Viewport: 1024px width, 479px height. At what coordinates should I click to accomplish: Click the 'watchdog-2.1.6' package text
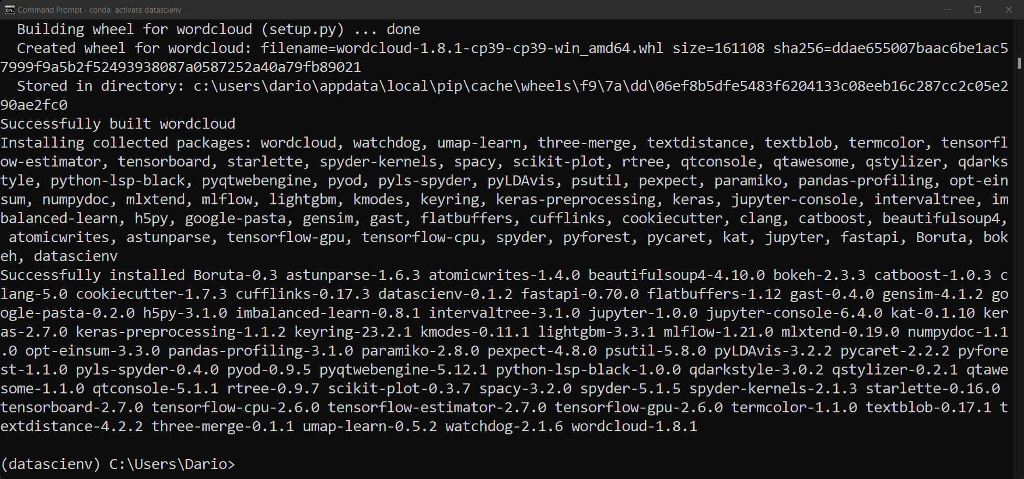click(504, 426)
